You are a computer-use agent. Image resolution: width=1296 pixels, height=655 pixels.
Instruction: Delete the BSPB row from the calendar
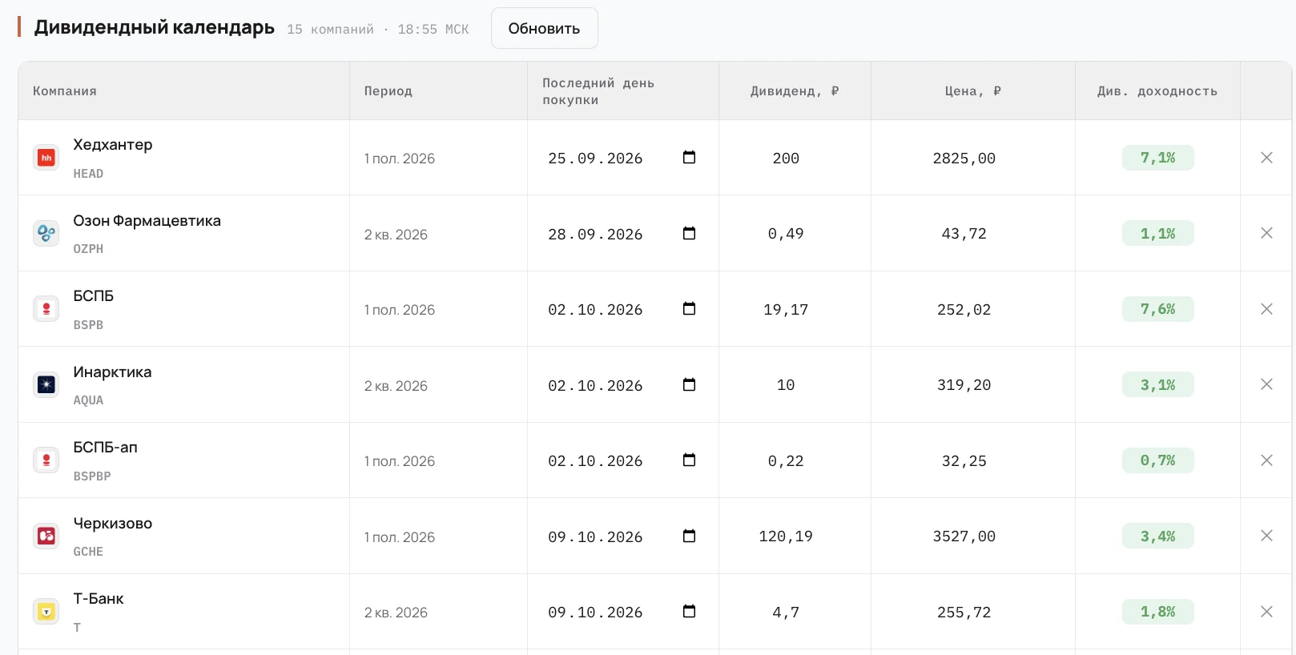pyautogui.click(x=1266, y=309)
